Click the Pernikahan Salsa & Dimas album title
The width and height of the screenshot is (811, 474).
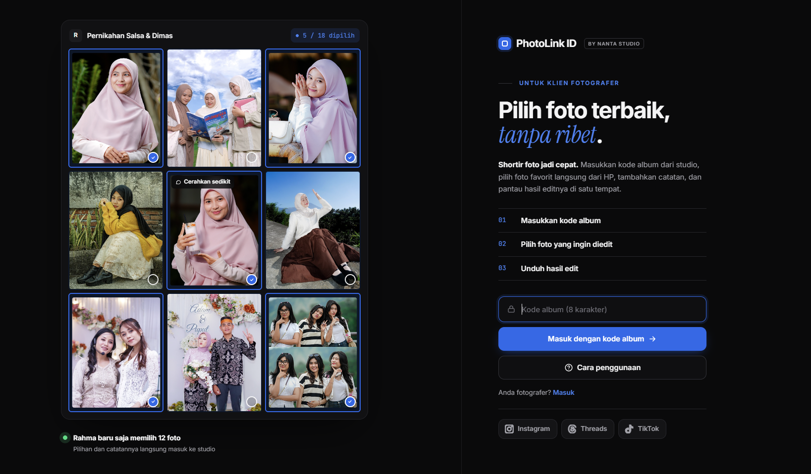130,36
